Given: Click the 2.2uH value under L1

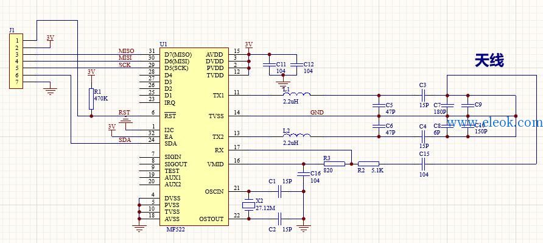Looking at the screenshot, I should 290,102.
